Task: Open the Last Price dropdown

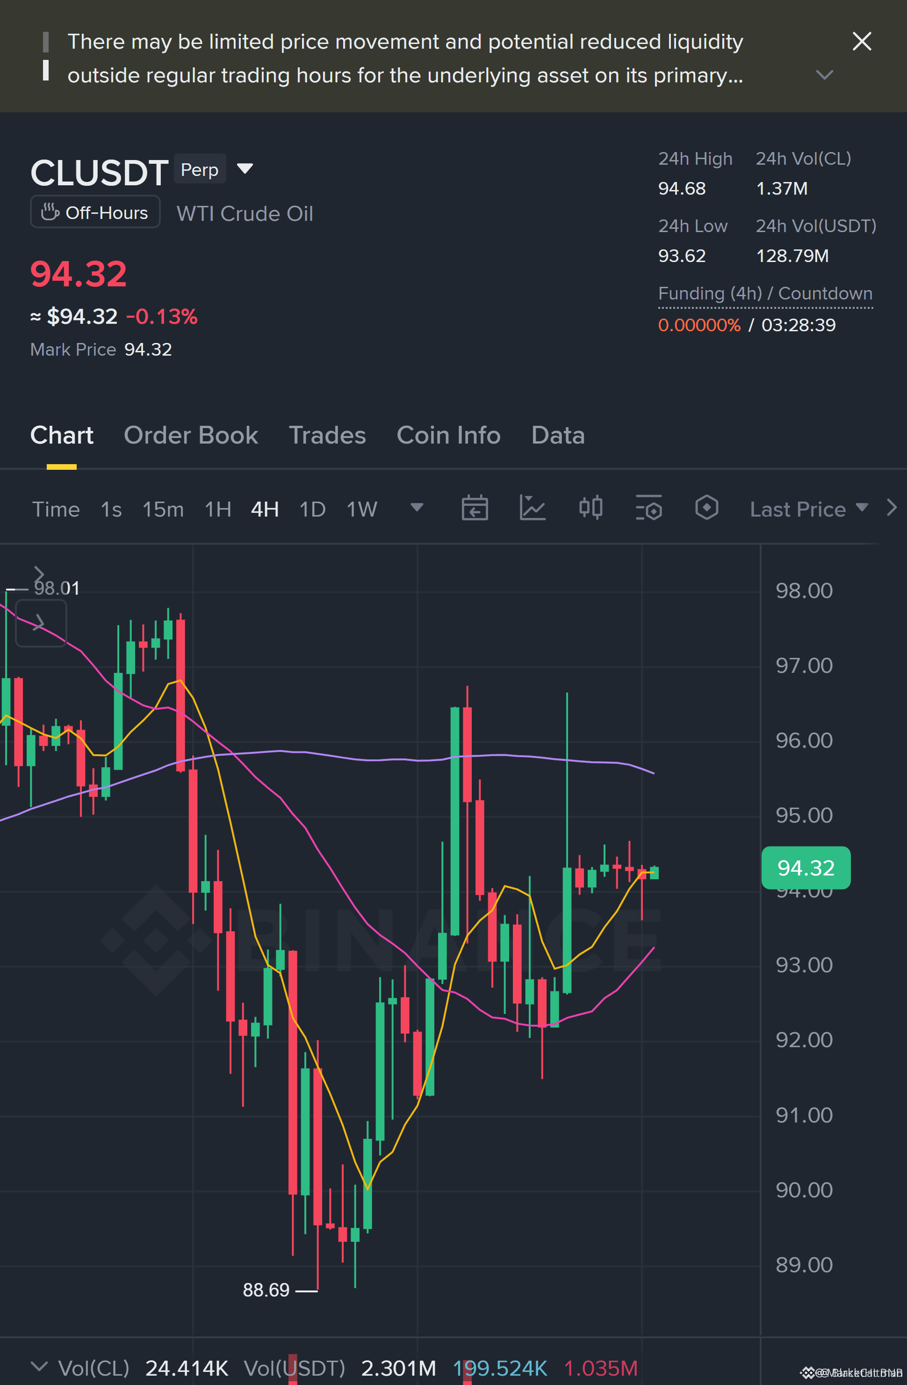Action: coord(809,509)
